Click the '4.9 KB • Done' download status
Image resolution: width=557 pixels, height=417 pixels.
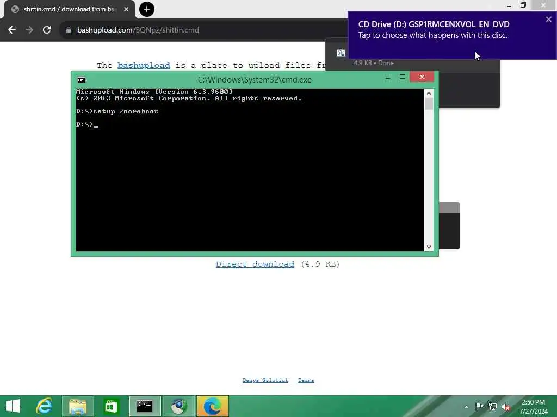coord(373,63)
